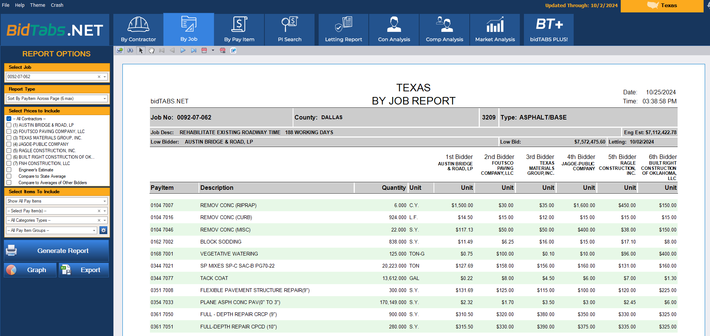Click the open-in-external-window toolbar icon
The image size is (710, 336).
click(233, 50)
